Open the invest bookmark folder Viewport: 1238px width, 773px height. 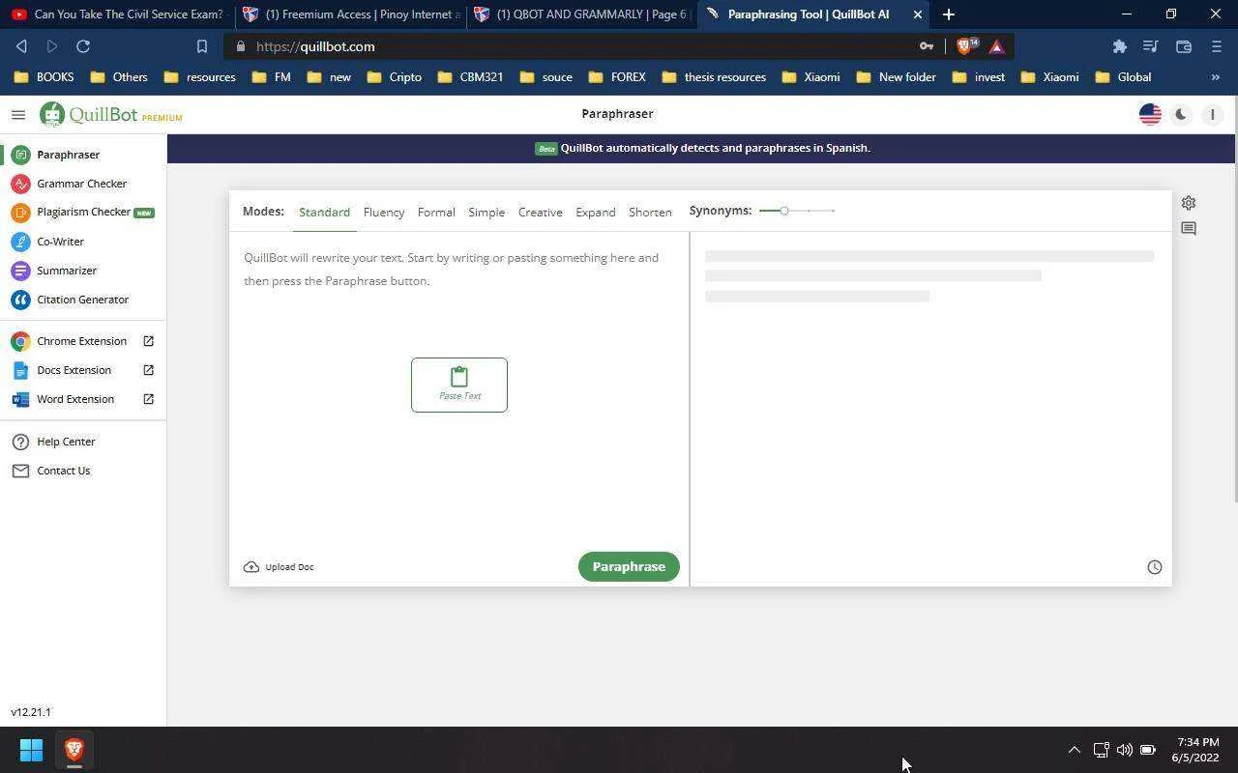[978, 77]
